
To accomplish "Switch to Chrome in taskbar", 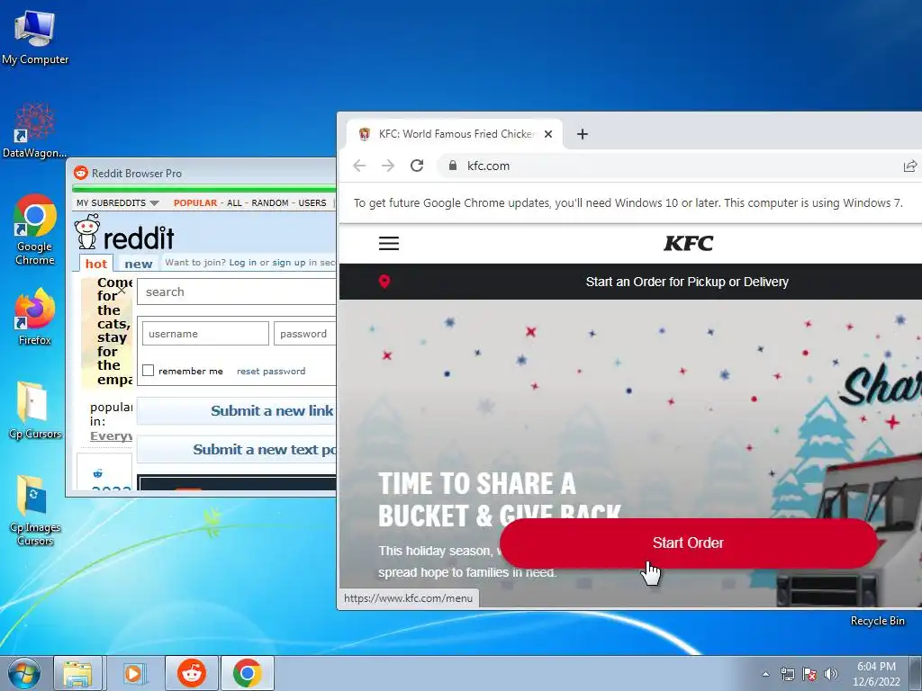I will click(247, 673).
